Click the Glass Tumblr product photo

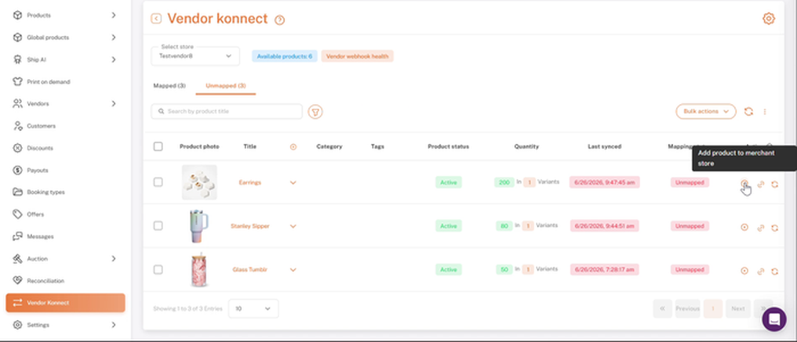(x=198, y=269)
